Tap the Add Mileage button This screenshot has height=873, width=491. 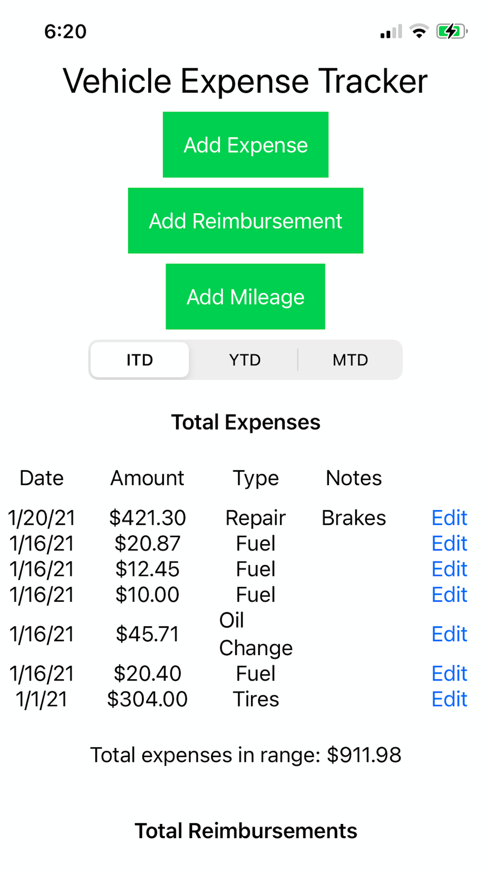[245, 297]
